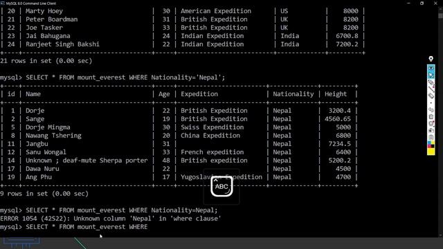Select the eraser tool in annotation toolbar
This screenshot has width=443, height=249.
(431, 96)
